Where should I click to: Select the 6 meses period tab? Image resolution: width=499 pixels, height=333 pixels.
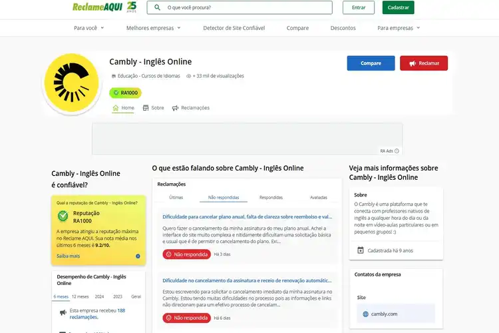(61, 296)
